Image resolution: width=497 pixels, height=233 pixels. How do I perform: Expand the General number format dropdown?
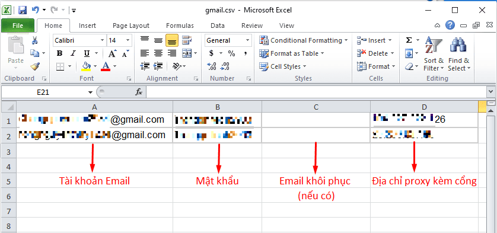coord(247,40)
